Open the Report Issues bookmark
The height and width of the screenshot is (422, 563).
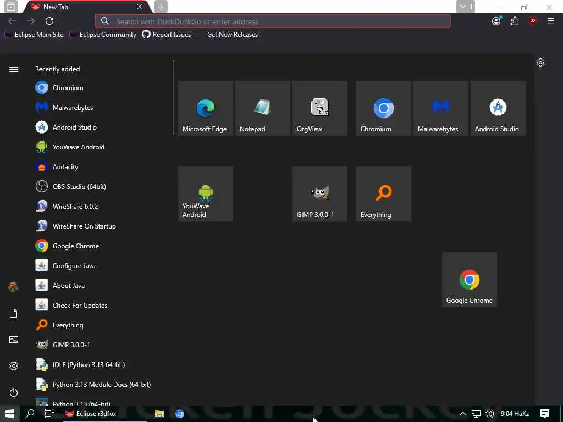pos(167,35)
